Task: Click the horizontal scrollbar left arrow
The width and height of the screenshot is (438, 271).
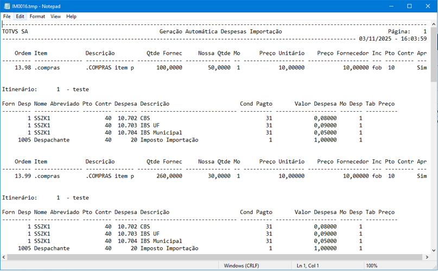Action: pyautogui.click(x=4, y=257)
